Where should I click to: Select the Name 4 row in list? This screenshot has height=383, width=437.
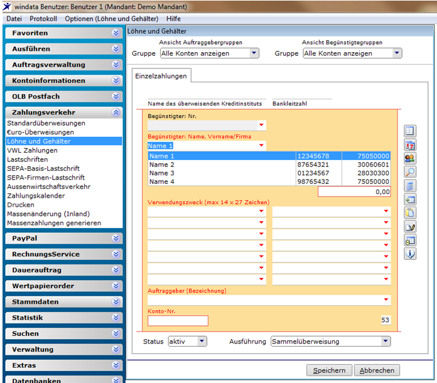point(269,181)
